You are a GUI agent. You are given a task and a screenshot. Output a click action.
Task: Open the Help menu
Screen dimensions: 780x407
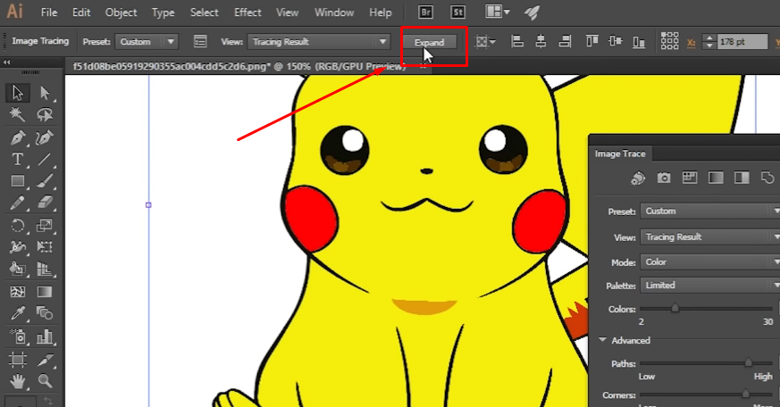(380, 12)
